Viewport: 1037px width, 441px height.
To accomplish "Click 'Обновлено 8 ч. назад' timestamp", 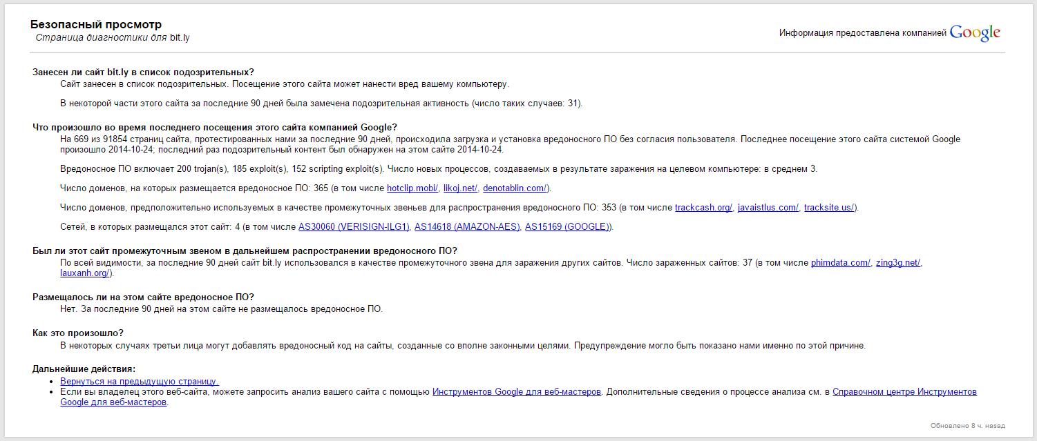I will (x=967, y=426).
